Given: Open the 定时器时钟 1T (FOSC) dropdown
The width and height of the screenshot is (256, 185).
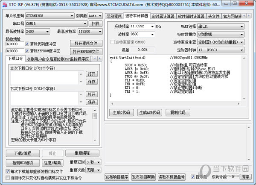Looking at the screenshot, I should pyautogui.click(x=221, y=50).
